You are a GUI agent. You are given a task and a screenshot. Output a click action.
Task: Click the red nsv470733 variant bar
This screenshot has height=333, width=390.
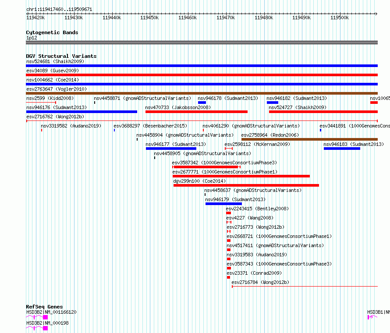[x=196, y=112]
